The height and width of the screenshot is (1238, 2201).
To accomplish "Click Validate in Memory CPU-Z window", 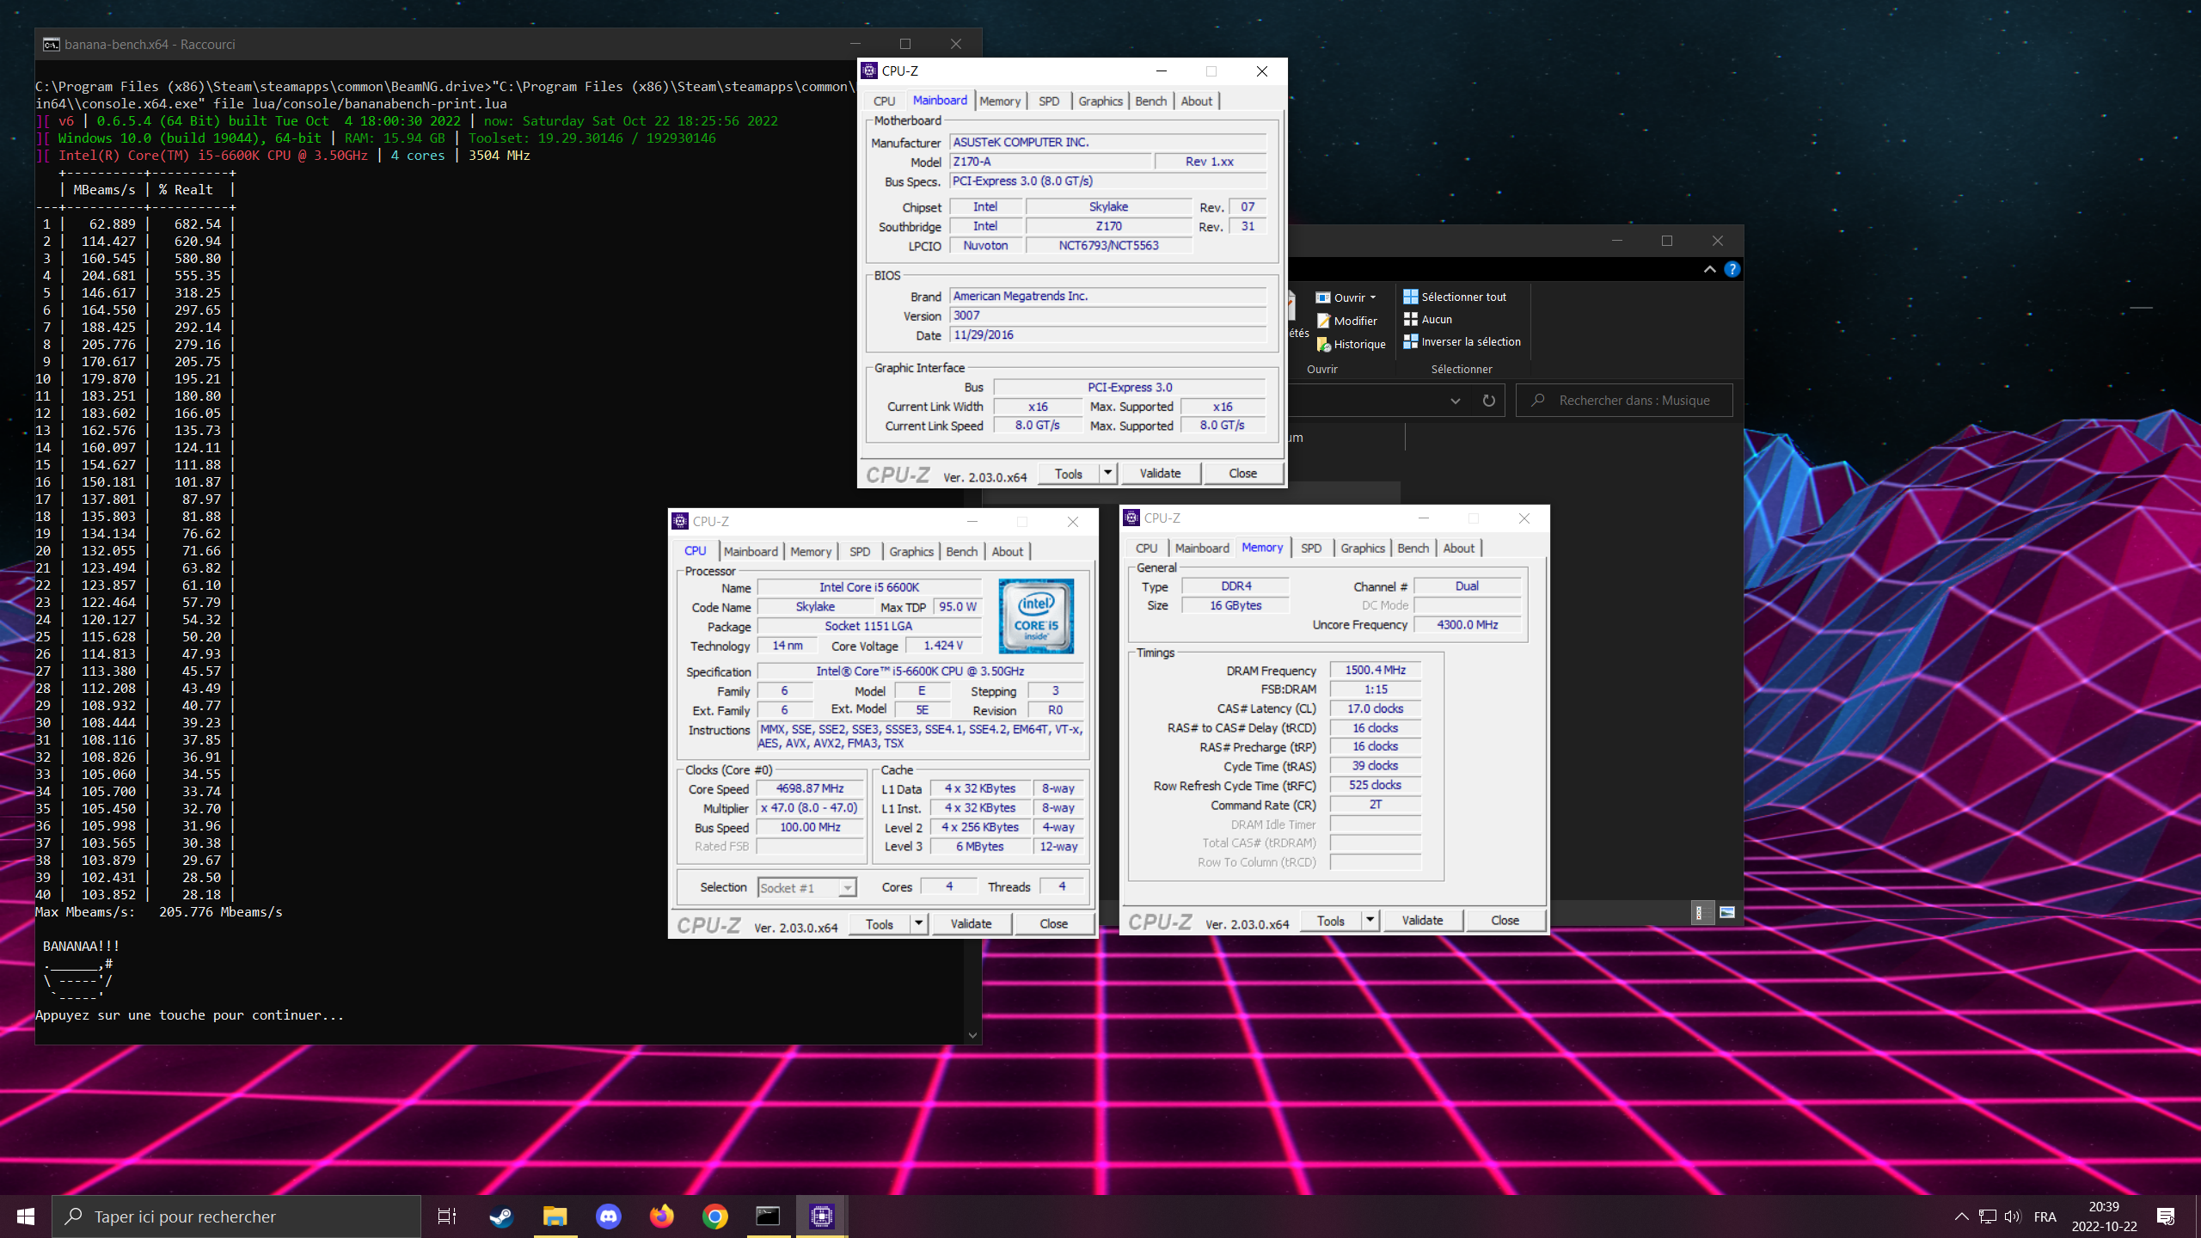I will (1422, 921).
